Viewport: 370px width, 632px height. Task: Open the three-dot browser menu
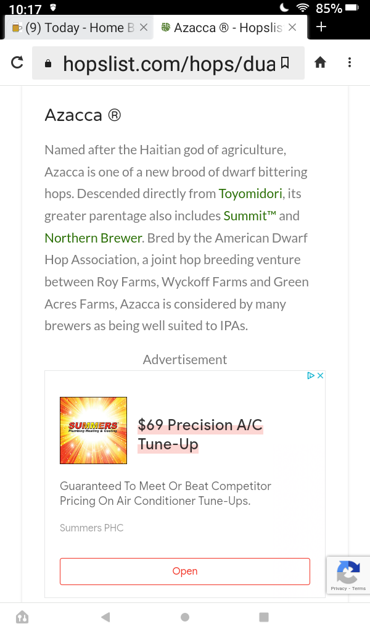click(x=350, y=62)
